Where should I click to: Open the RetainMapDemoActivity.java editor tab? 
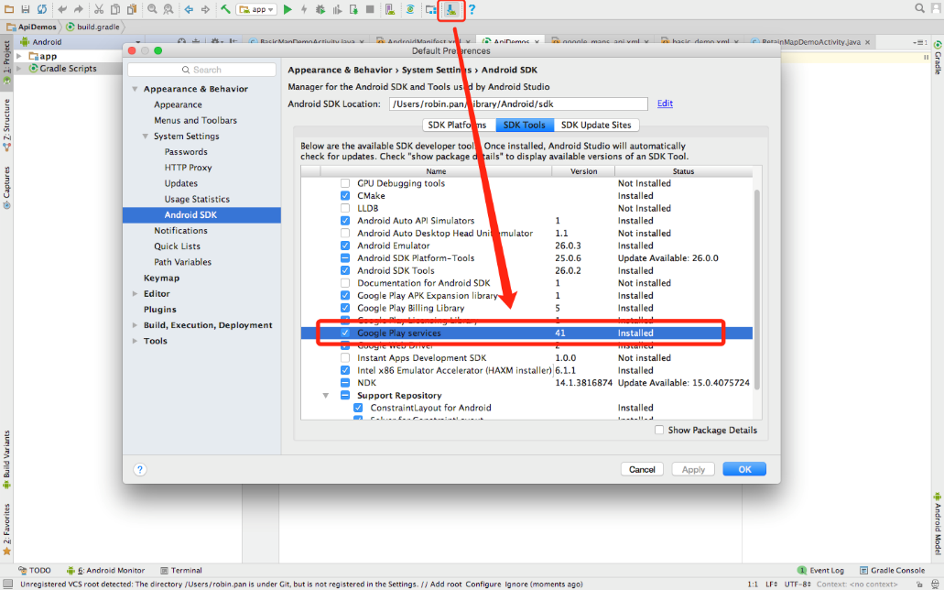click(x=811, y=42)
